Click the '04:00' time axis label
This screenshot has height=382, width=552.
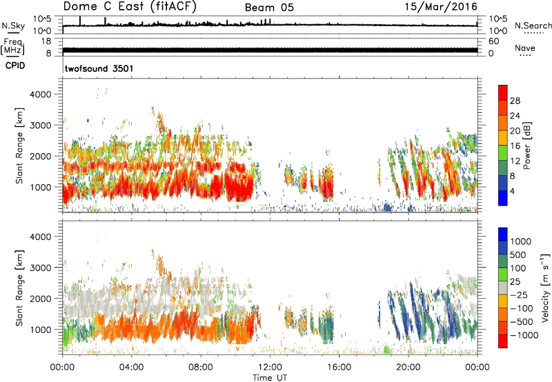[x=131, y=368]
